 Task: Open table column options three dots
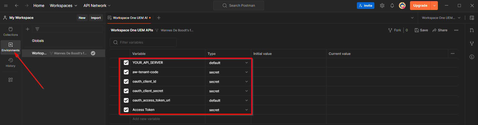tap(453, 53)
